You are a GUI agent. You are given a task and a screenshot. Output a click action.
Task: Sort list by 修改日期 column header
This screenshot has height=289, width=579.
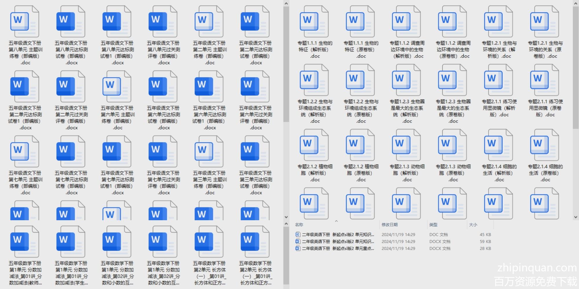(x=390, y=225)
